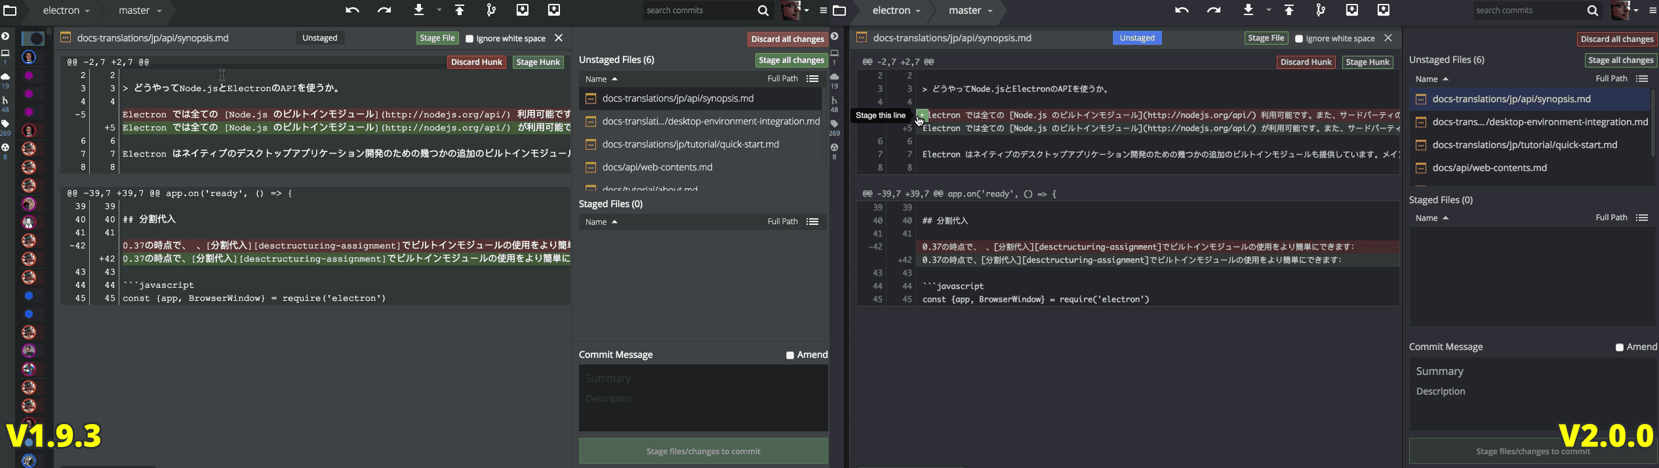Open hamburger menu in v1.9.3 window
1659x468 pixels.
(x=823, y=10)
